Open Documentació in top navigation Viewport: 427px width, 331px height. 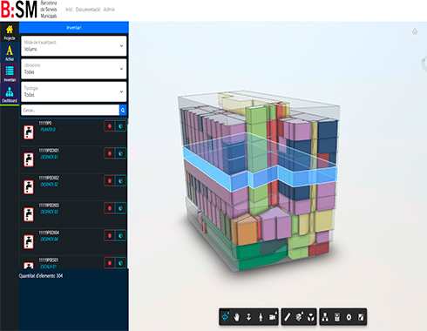coord(88,10)
